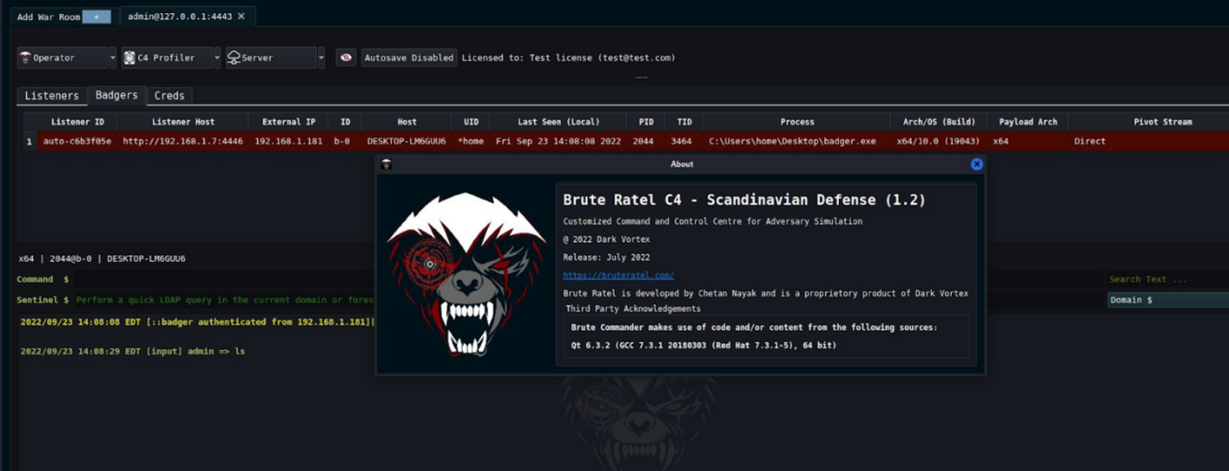
Task: Click into the Command $ input line
Action: [x=588, y=279]
